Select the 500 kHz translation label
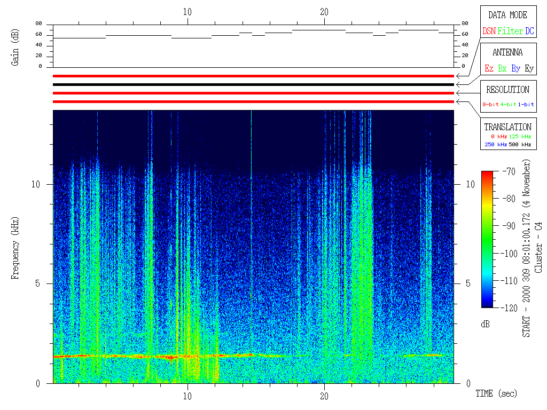Viewport: 547px width, 410px height. point(520,145)
